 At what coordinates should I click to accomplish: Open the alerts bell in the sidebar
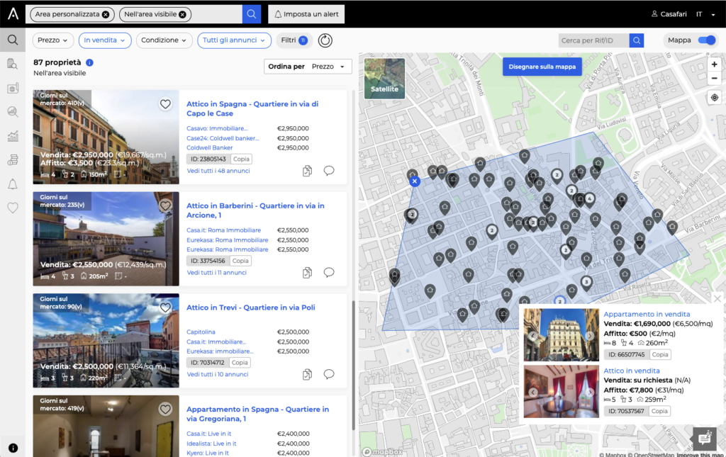(x=13, y=184)
